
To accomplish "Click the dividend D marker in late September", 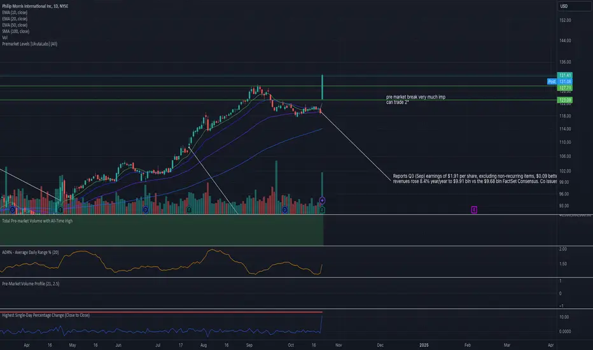I will coord(285,209).
